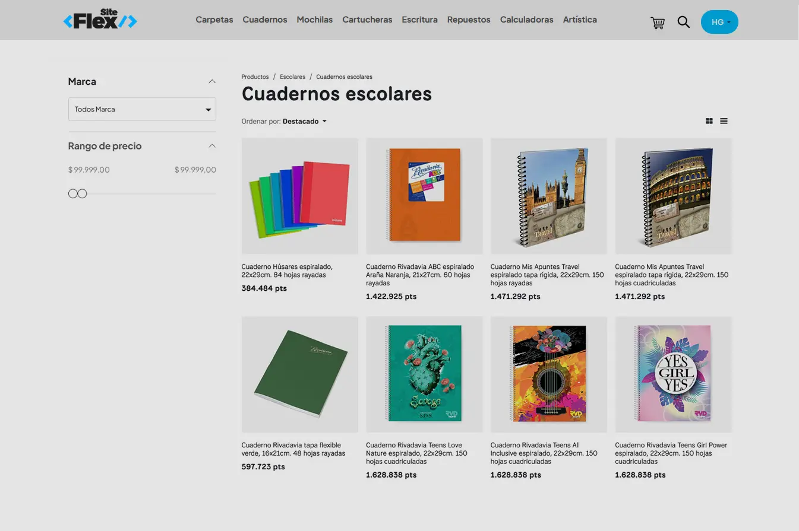Select the Calculadoras menu item

tap(526, 20)
